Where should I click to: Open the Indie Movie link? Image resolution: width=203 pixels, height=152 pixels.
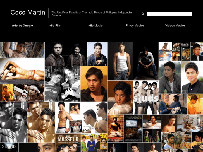coord(95,26)
